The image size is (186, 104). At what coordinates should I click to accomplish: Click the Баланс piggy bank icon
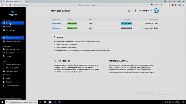click(x=4, y=27)
